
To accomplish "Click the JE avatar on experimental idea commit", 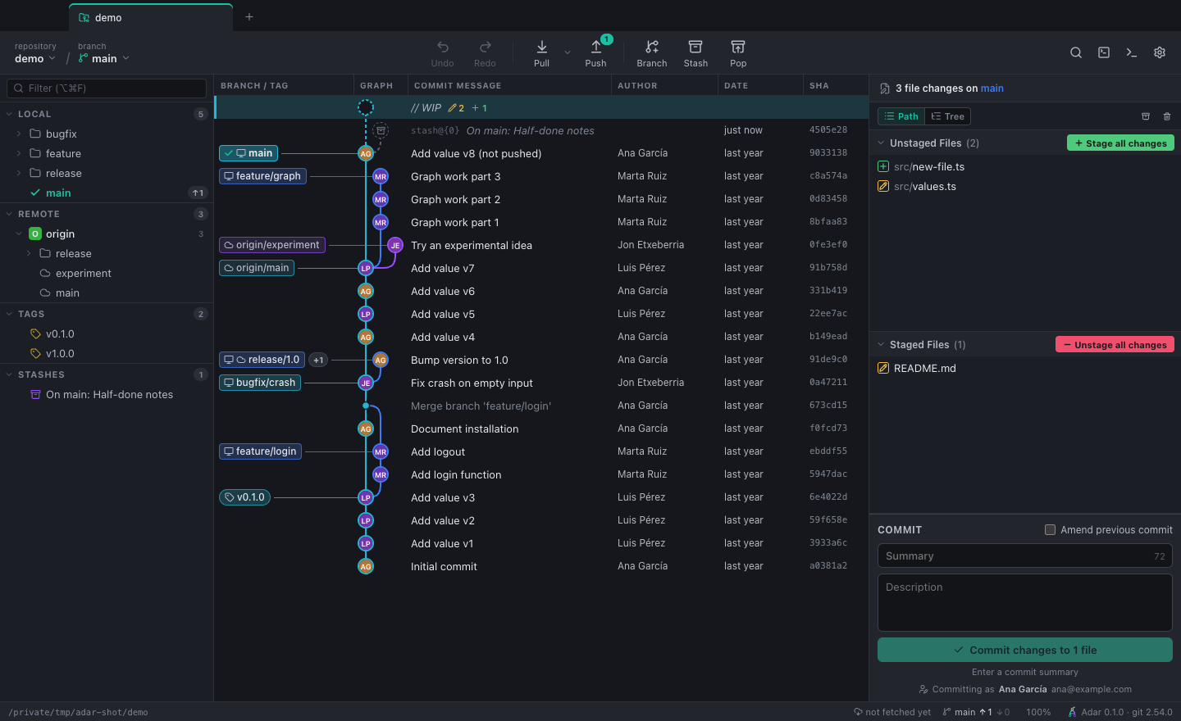I will pyautogui.click(x=395, y=245).
